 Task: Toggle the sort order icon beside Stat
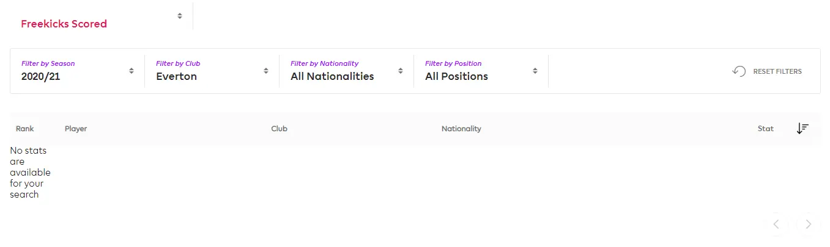pos(802,129)
